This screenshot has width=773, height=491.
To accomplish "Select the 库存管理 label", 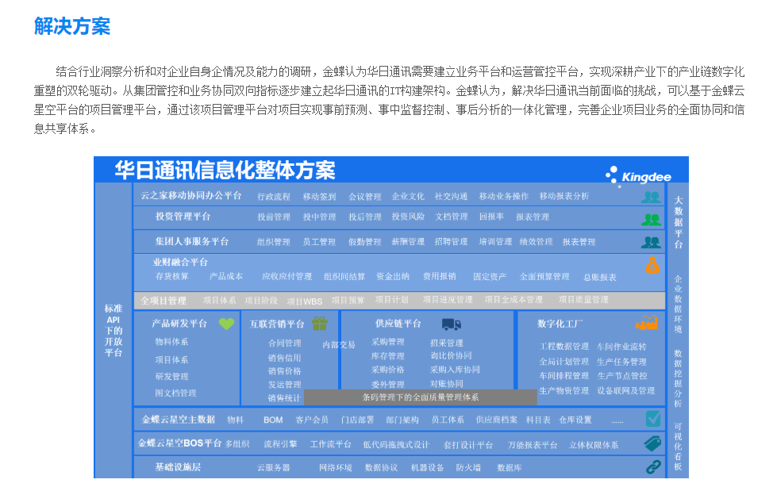I will [x=387, y=355].
